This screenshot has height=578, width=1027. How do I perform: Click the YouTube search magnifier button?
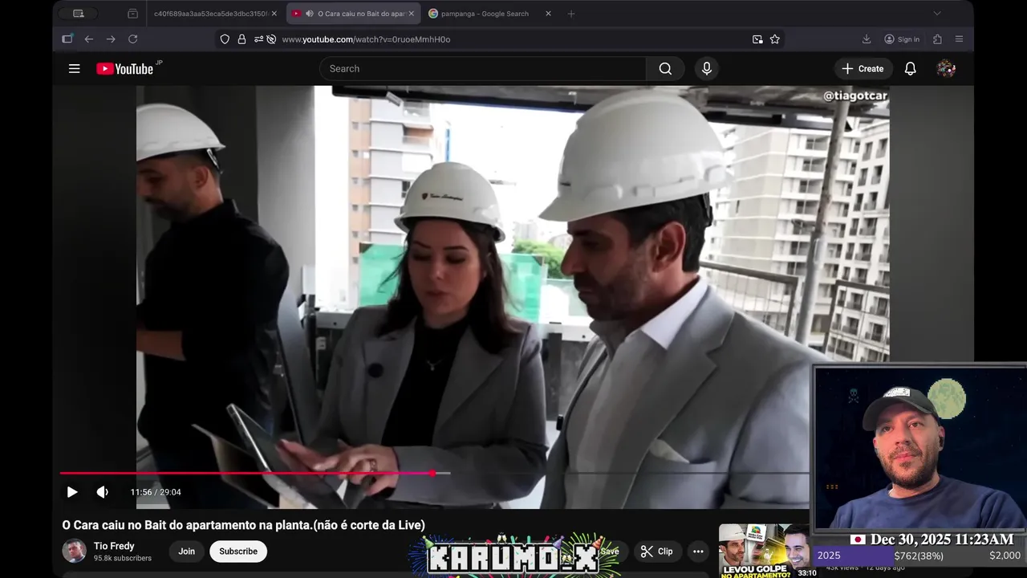click(665, 69)
